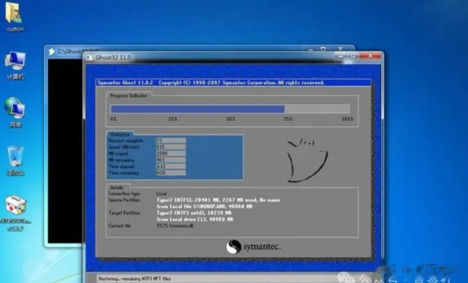Click the 50% progress scale label
The height and width of the screenshot is (283, 468).
[x=231, y=119]
